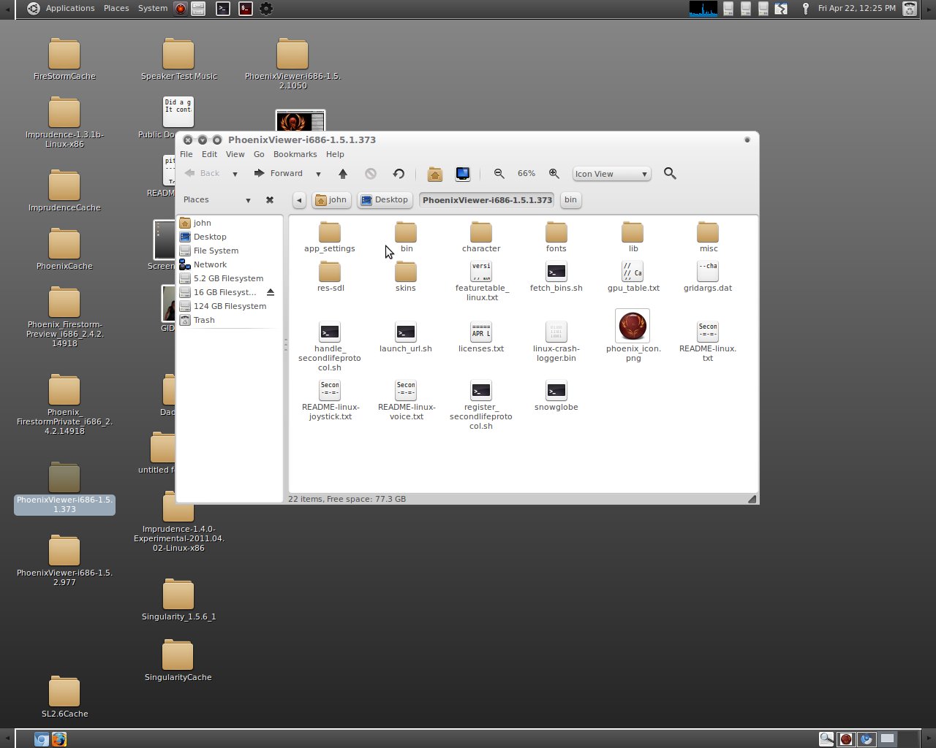Select handle_secondlifeprotocol.sh script
Viewport: 936px width, 748px height.
(x=330, y=347)
